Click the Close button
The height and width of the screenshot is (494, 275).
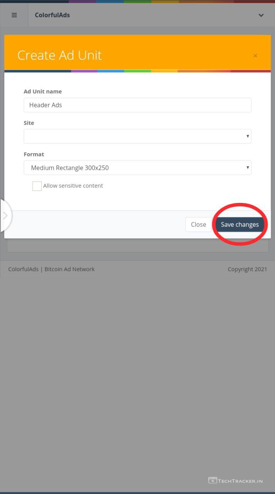coord(198,225)
